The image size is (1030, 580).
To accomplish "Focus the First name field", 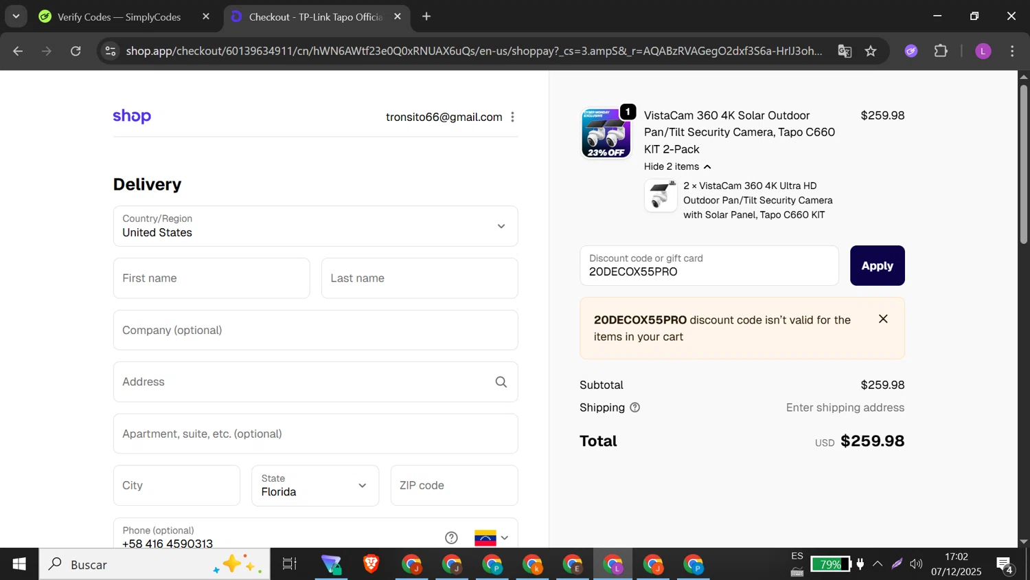I will tap(211, 278).
